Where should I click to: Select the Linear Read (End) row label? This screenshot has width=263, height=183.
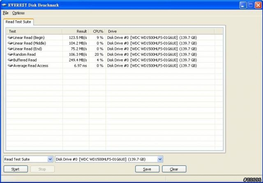pos(28,49)
